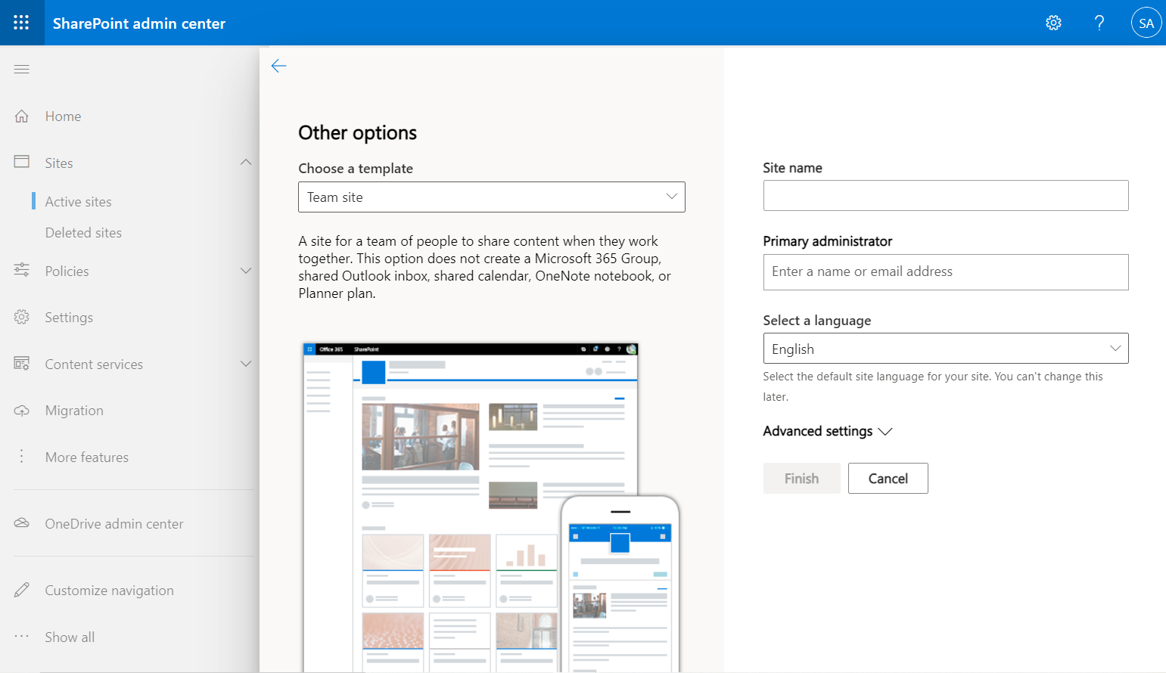Go to Home in sidebar
This screenshot has height=673, width=1166.
(x=63, y=116)
